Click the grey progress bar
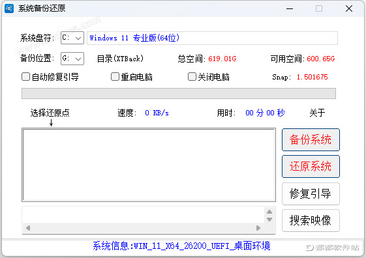The width and height of the screenshot is (366, 258). click(179, 93)
